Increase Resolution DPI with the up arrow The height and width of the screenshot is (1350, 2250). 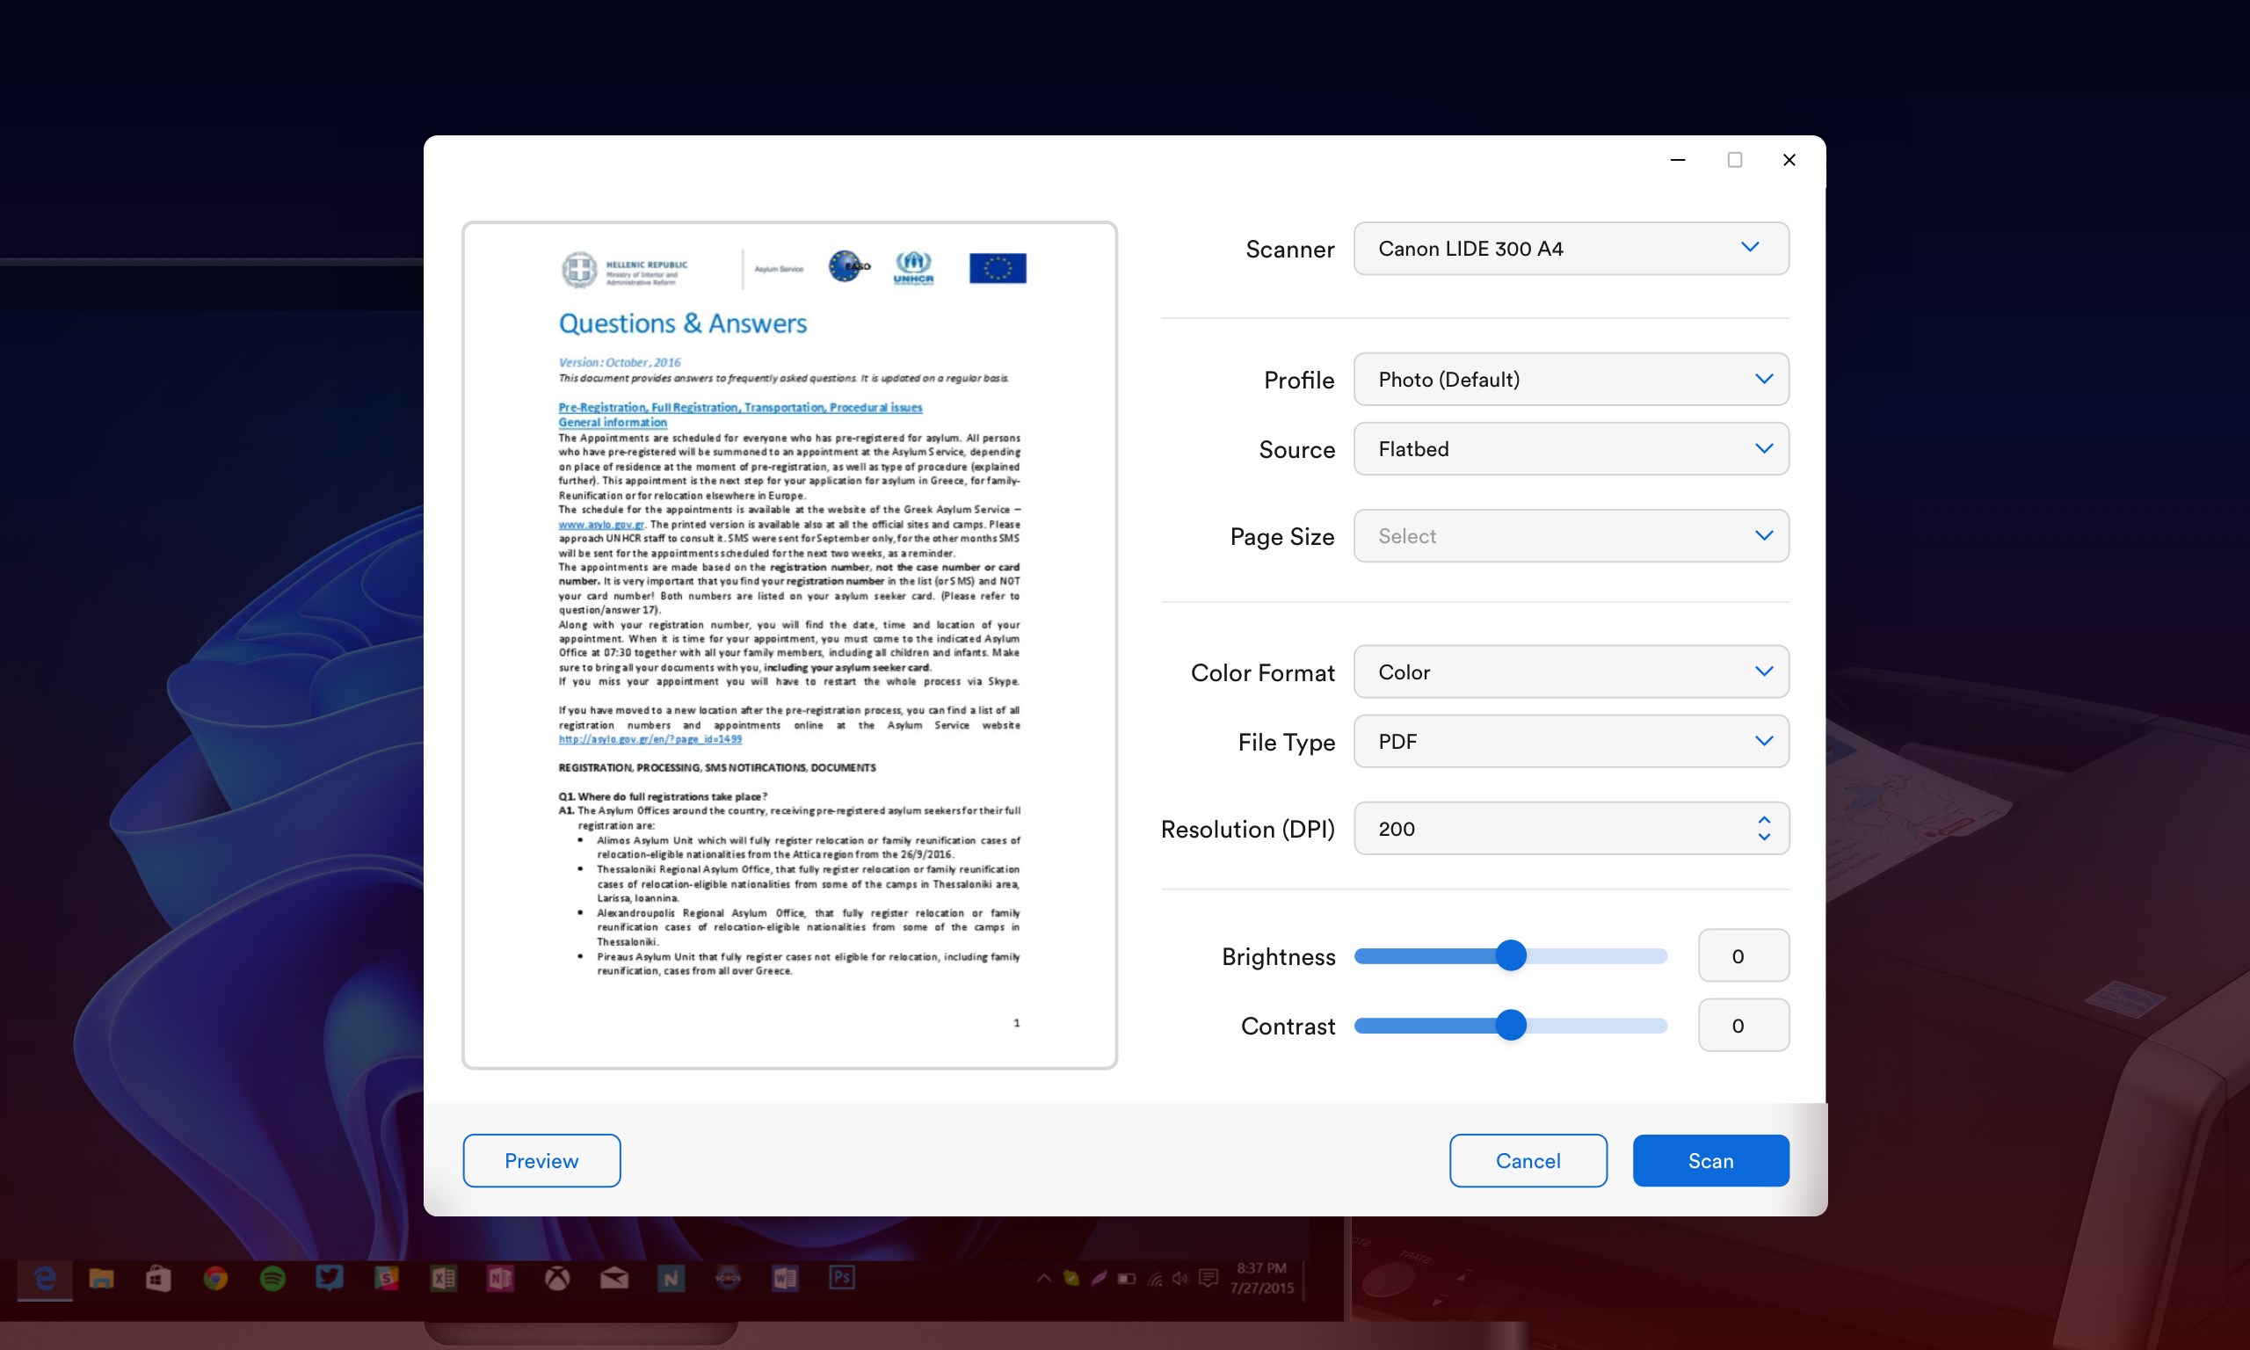(x=1763, y=820)
